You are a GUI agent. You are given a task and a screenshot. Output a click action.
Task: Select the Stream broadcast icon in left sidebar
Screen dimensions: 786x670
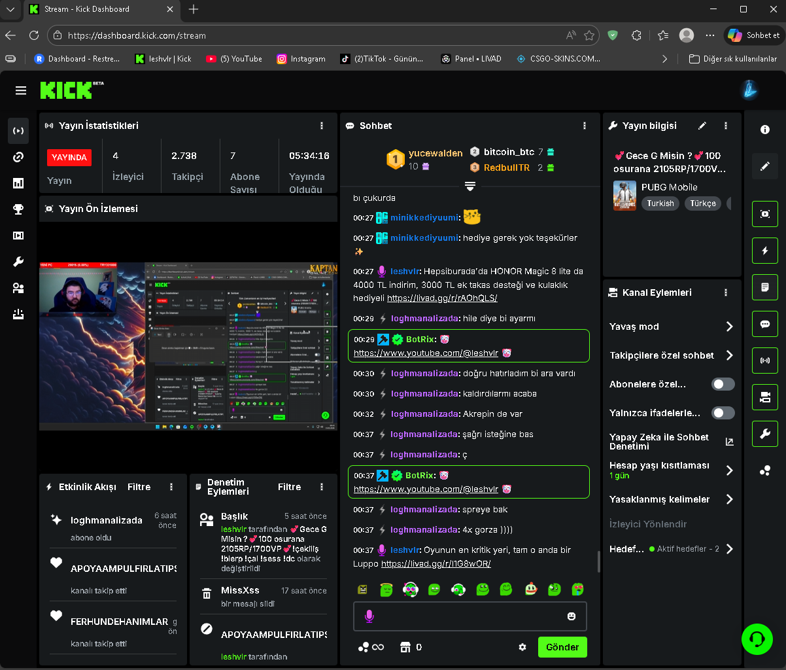18,131
